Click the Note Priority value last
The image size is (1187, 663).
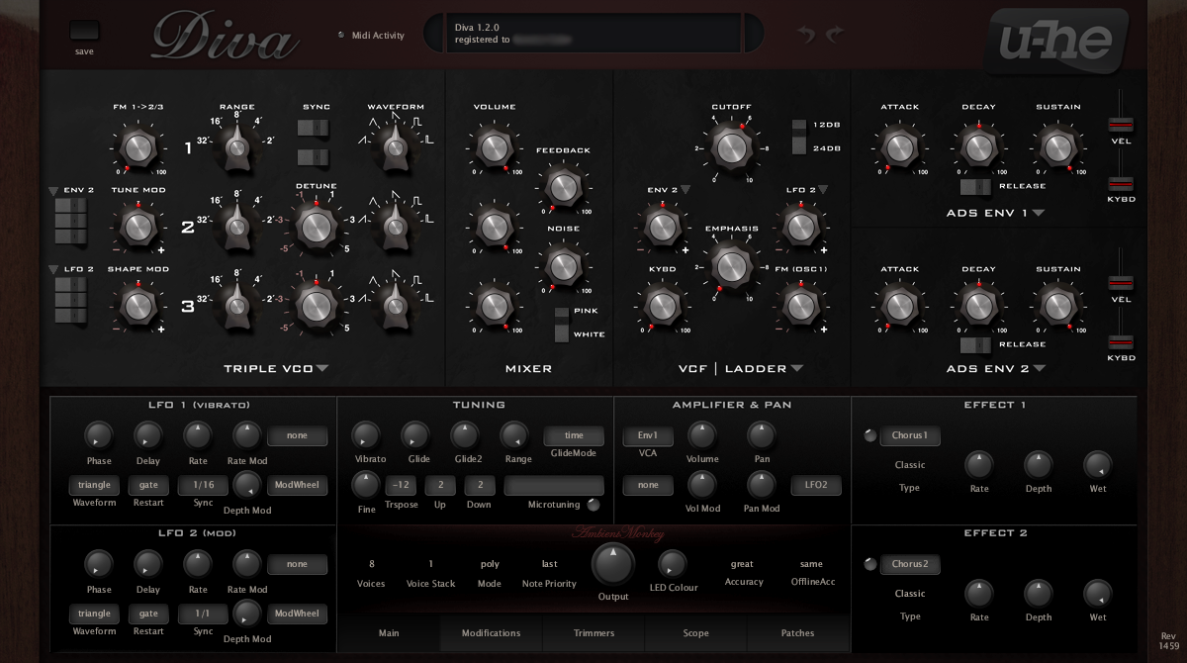(549, 564)
